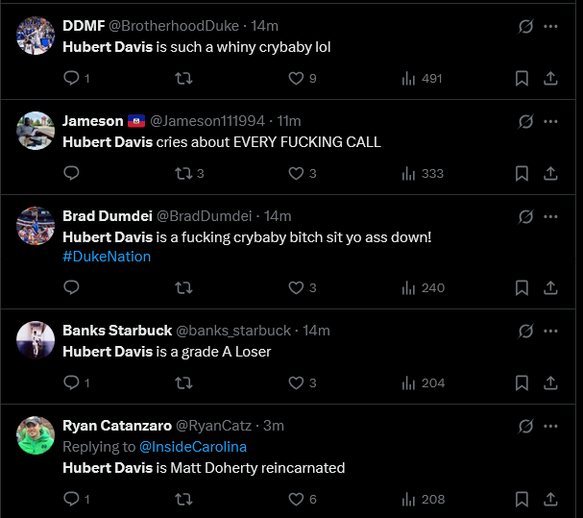
Task: Open the @InsideCarolina mention link
Action: (x=193, y=447)
